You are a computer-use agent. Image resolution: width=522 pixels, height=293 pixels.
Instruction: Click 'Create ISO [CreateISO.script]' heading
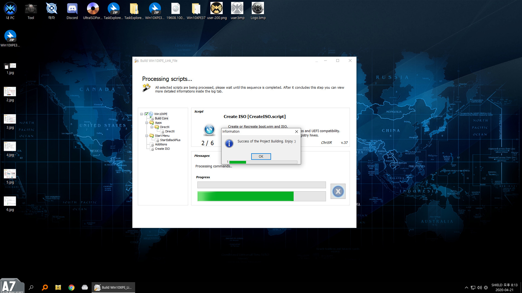pos(254,117)
